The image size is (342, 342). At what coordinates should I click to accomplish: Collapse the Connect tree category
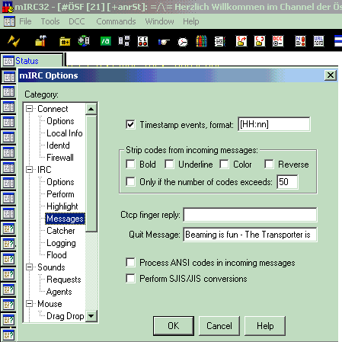pos(30,109)
